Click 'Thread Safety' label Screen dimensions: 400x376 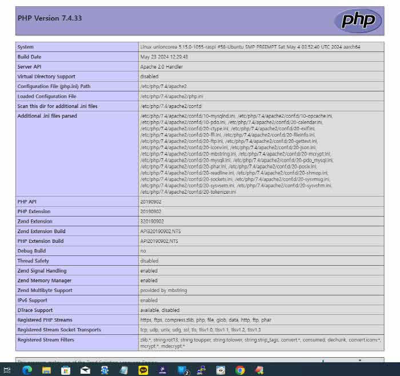(x=33, y=261)
